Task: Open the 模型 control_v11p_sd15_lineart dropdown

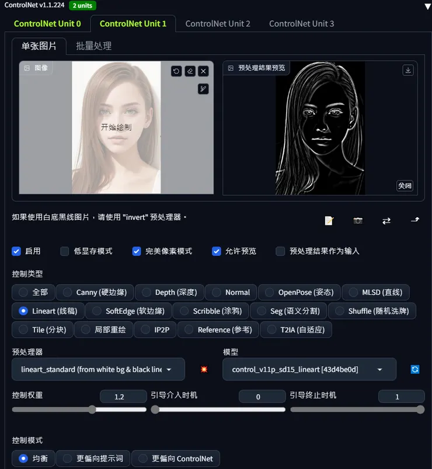Action: tap(309, 369)
